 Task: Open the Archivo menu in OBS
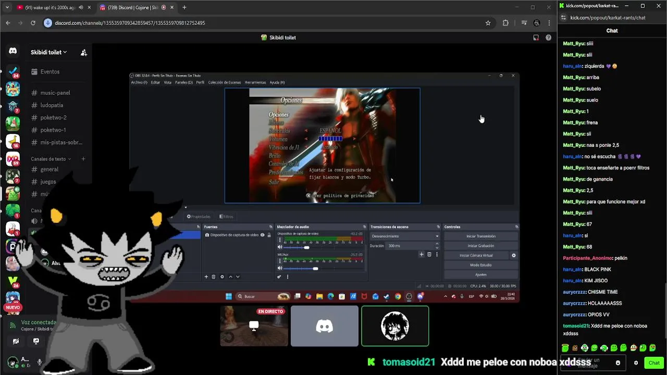pyautogui.click(x=139, y=82)
